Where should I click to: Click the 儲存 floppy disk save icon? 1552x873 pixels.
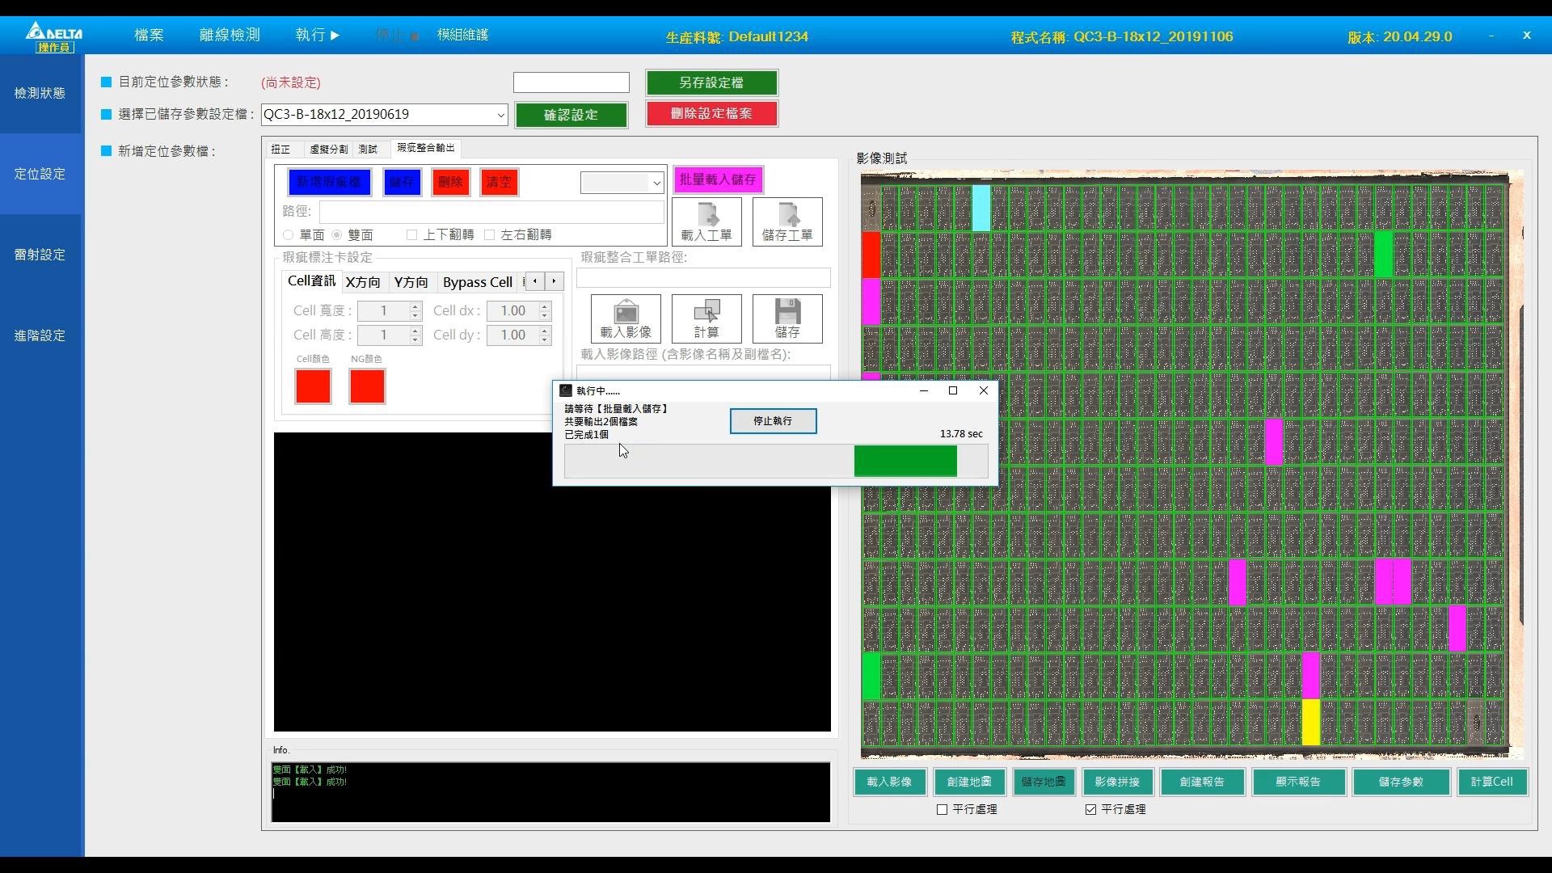[x=787, y=318]
